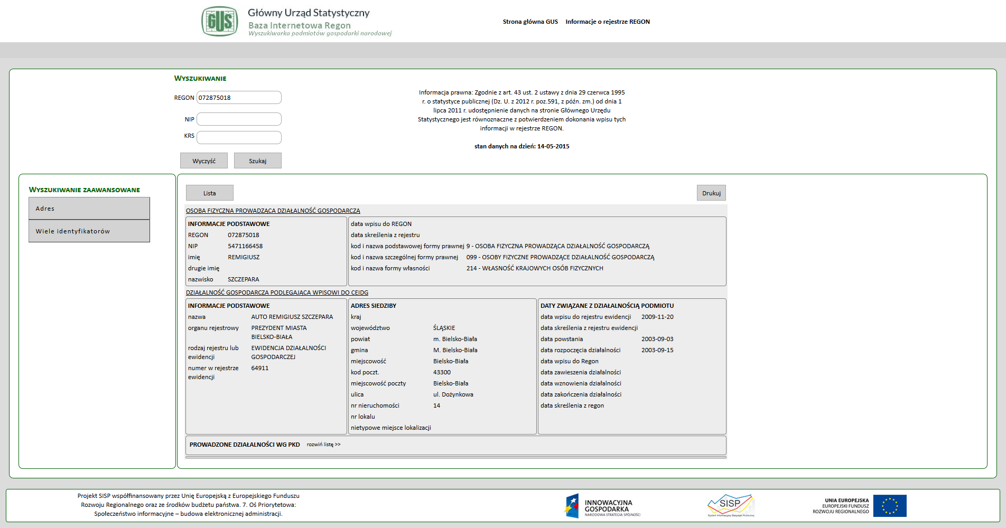This screenshot has height=528, width=1006.
Task: Click the Innowacyjna Gospodarka logo
Action: (602, 506)
